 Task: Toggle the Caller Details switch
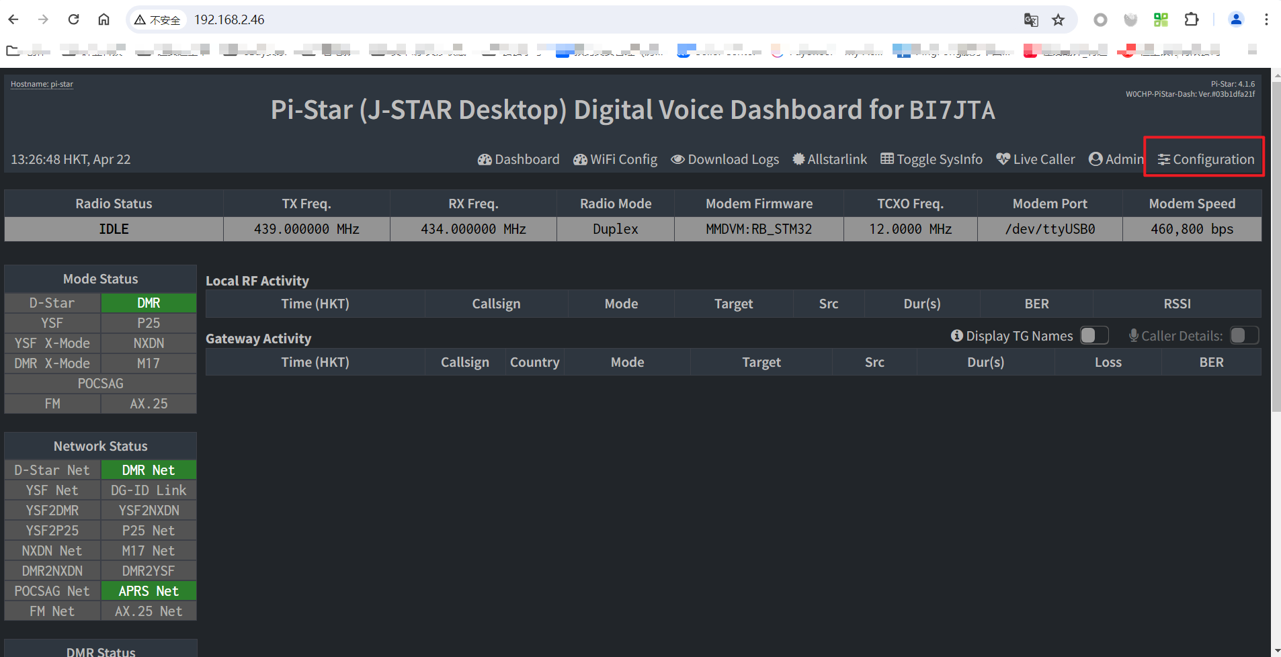click(x=1243, y=335)
